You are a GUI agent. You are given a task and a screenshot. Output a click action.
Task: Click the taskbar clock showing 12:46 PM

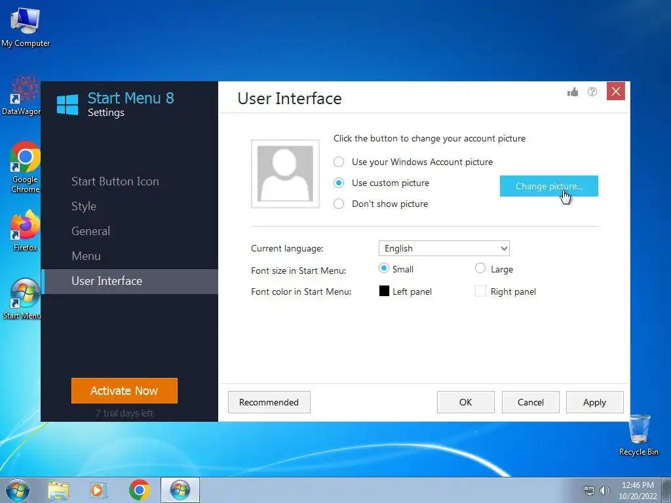tap(638, 491)
